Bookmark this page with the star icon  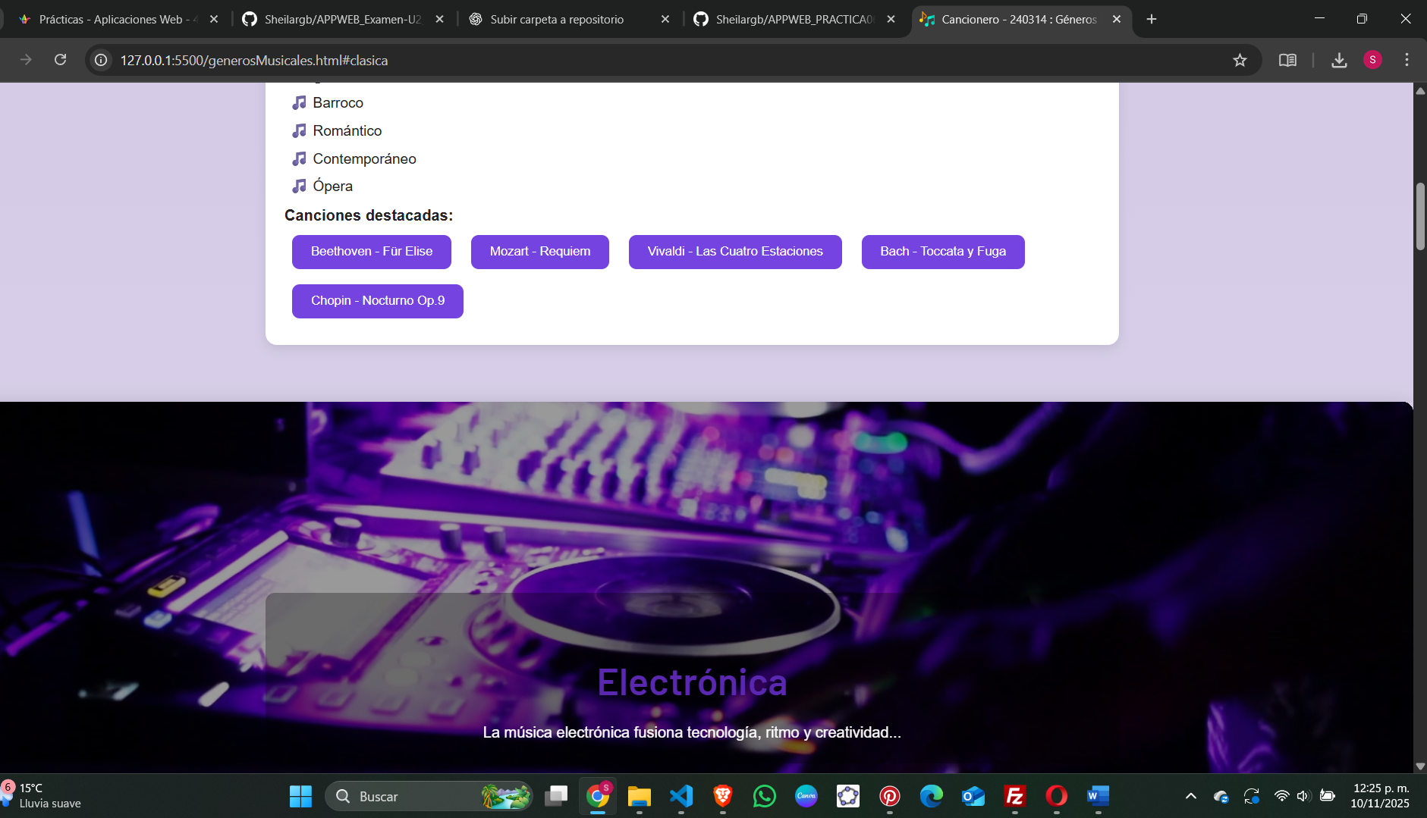pyautogui.click(x=1240, y=60)
